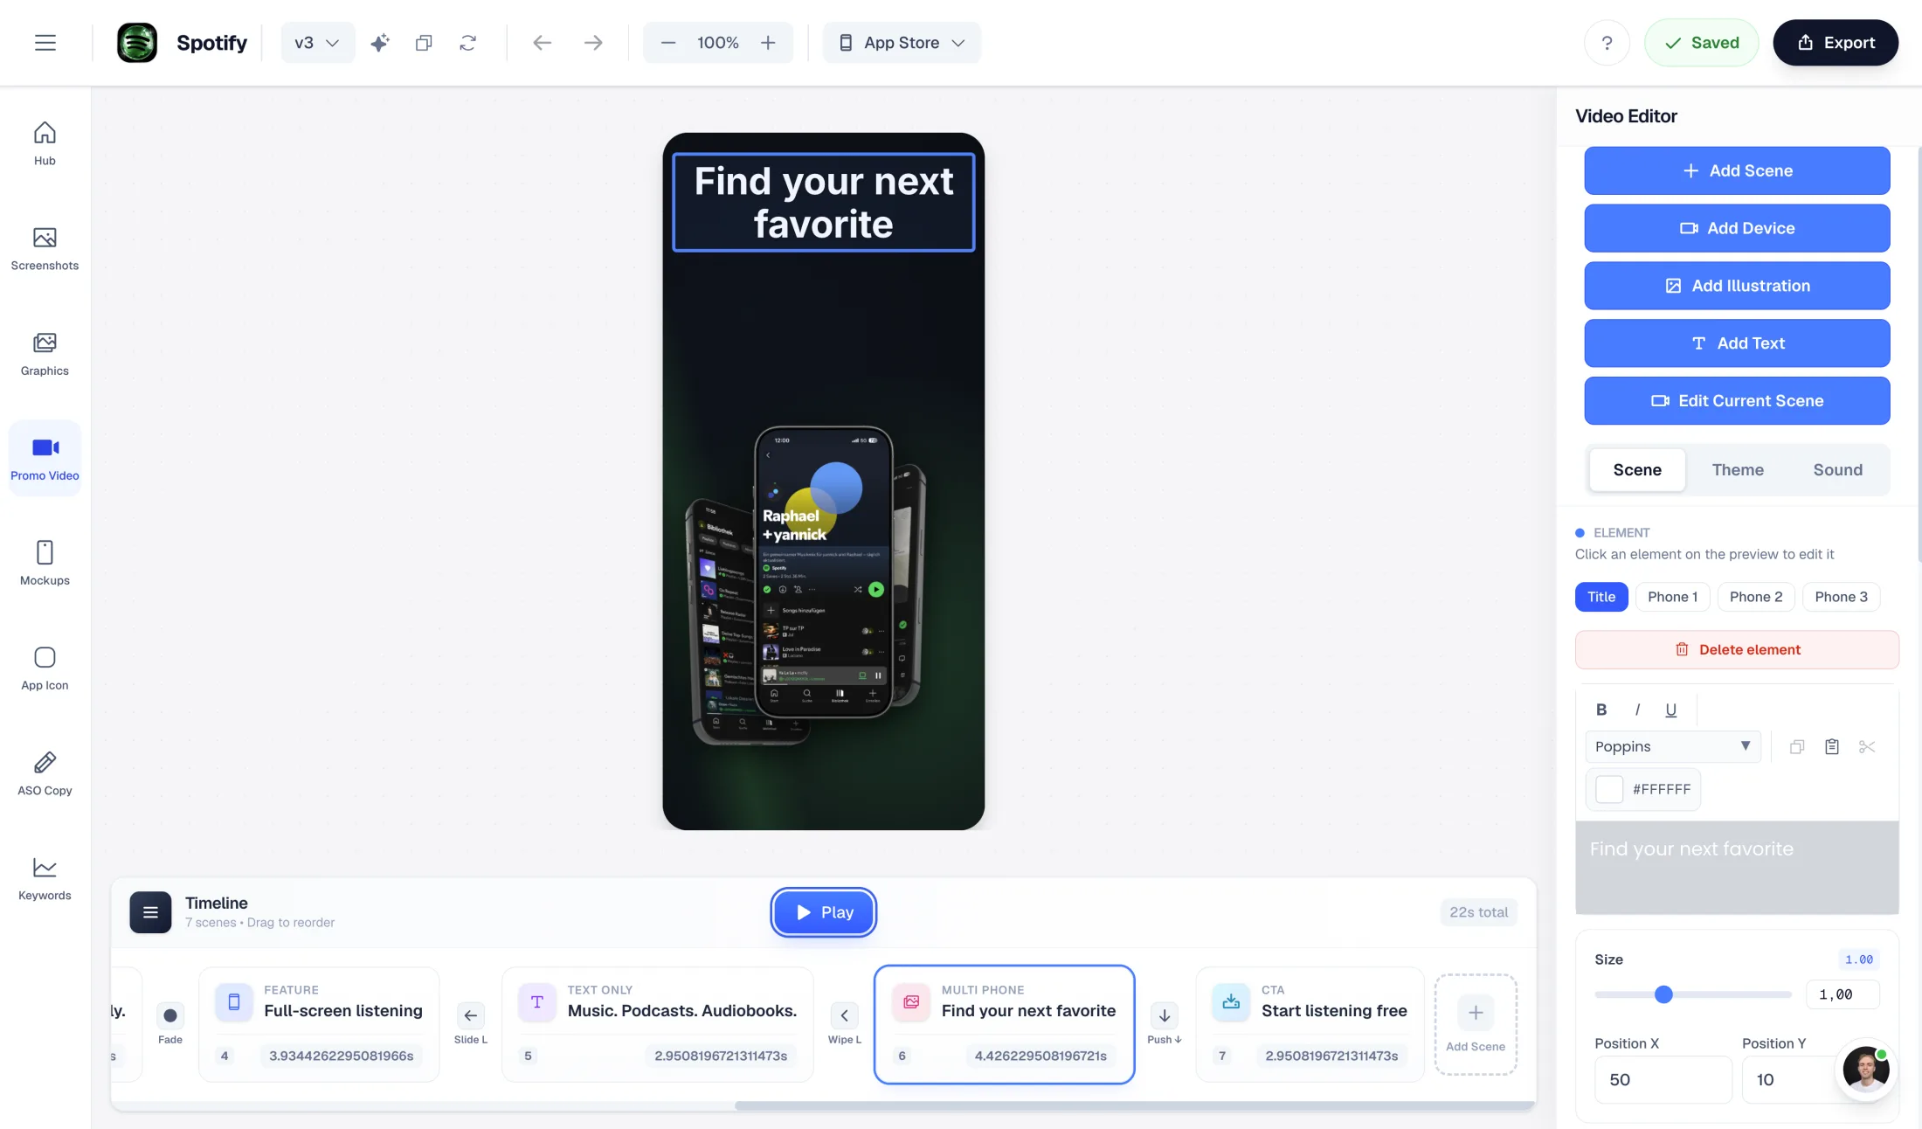Toggle underline text formatting
Screen dimensions: 1922x1129
(1671, 710)
